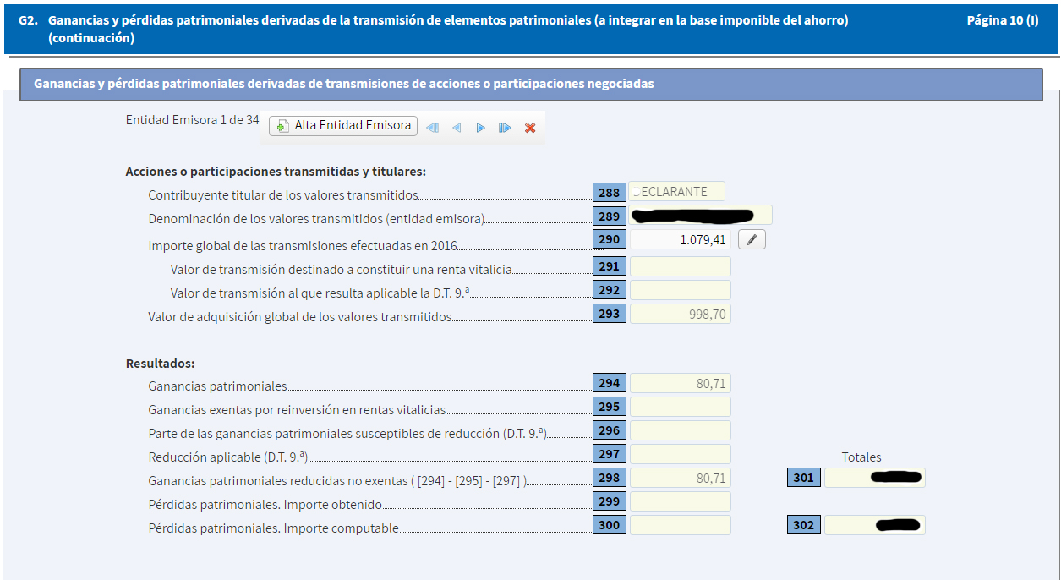The image size is (1061, 580).
Task: Click field 293 valor de adquisición
Action: click(x=680, y=315)
